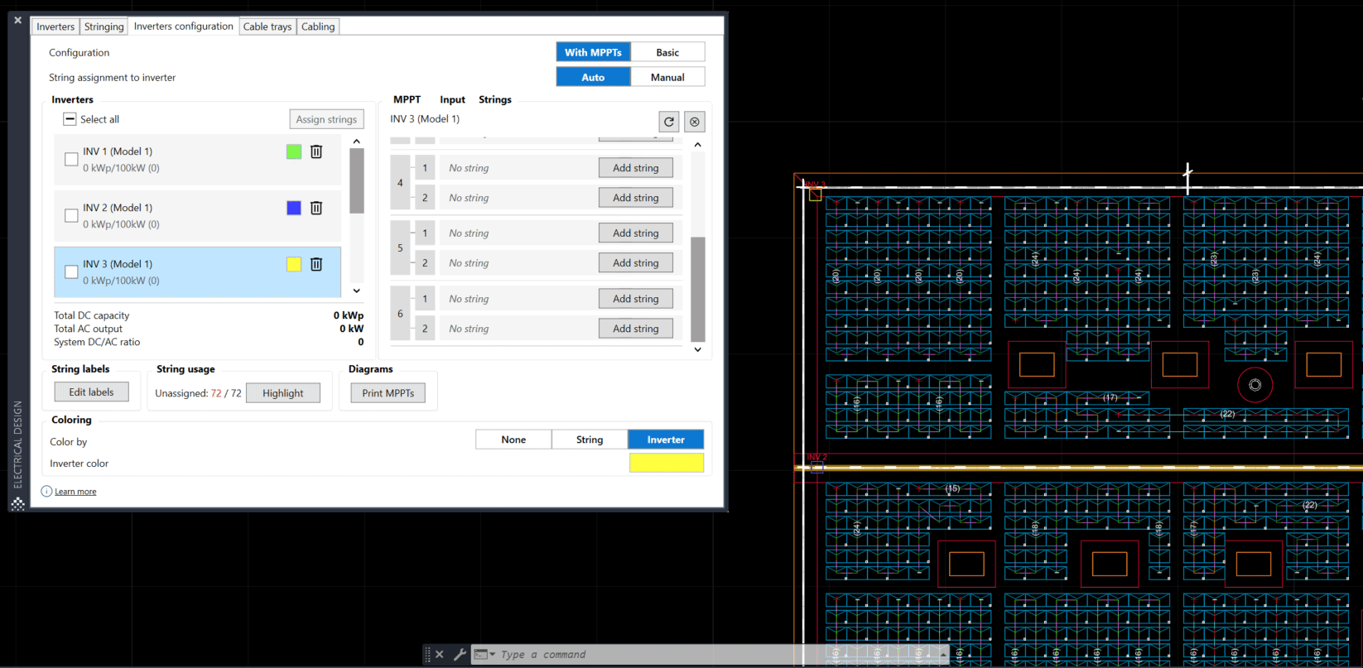Check the INV 3 (Model 1) checkbox
This screenshot has width=1363, height=668.
click(x=71, y=272)
